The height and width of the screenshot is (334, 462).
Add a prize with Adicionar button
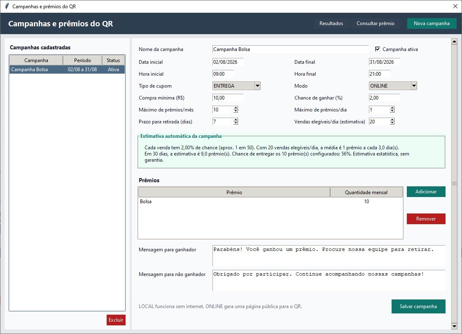pyautogui.click(x=426, y=192)
